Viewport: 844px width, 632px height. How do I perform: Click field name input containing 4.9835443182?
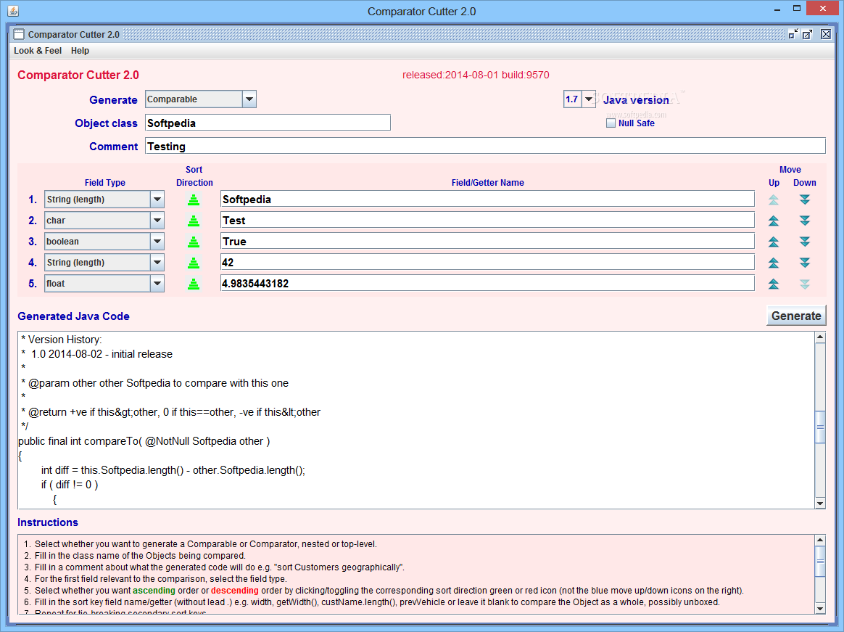pyautogui.click(x=487, y=284)
